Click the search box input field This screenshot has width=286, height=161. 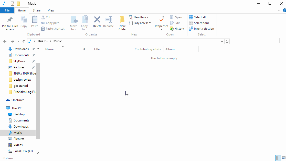256,41
